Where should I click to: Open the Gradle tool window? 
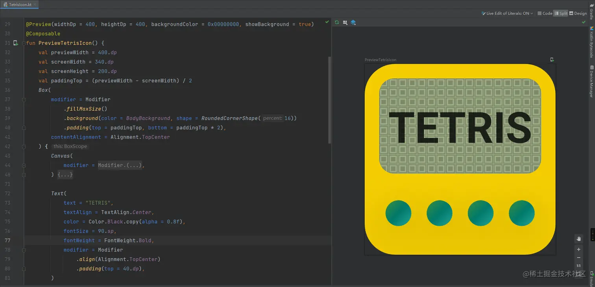click(x=591, y=12)
